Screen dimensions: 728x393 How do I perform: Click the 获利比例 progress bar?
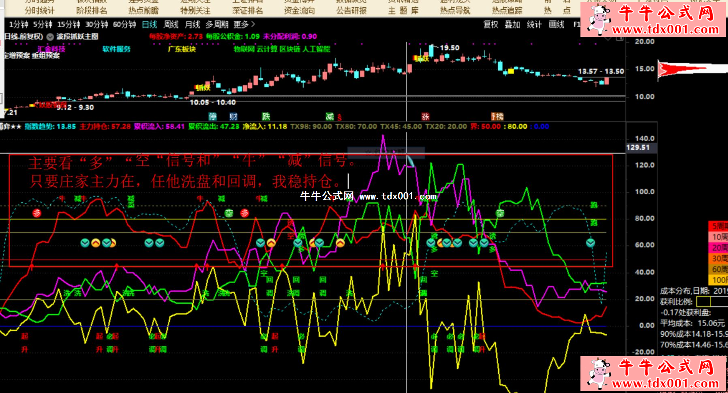[712, 302]
